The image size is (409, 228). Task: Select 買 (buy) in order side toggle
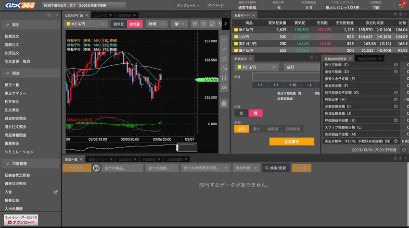click(256, 113)
